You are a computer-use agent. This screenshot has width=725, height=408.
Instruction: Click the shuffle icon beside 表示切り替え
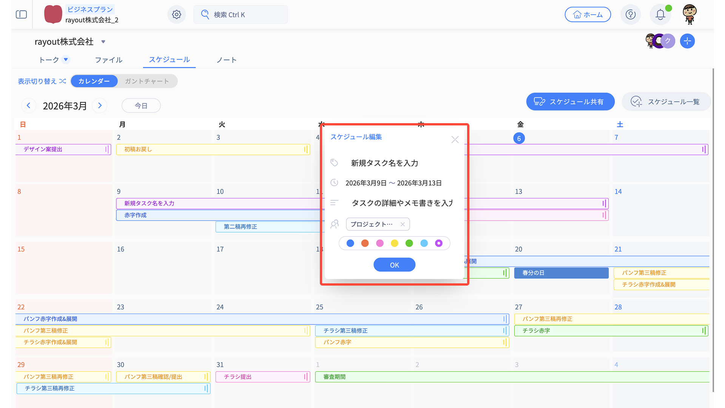tap(63, 81)
